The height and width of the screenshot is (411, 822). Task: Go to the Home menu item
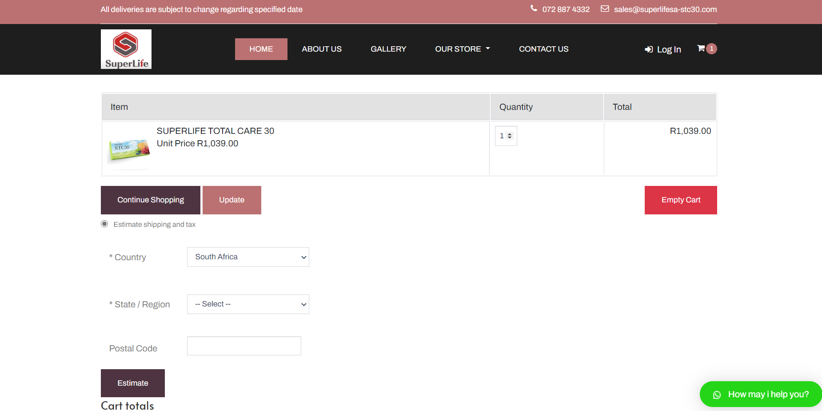261,49
